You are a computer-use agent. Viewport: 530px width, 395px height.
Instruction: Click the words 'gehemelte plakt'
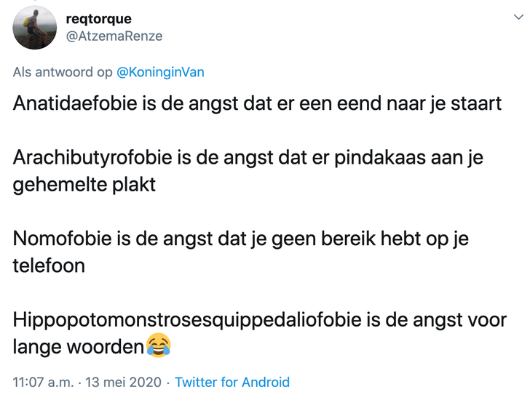pyautogui.click(x=84, y=185)
